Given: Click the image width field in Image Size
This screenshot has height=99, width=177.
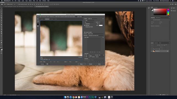Looking at the screenshot, I should [x=87, y=55].
